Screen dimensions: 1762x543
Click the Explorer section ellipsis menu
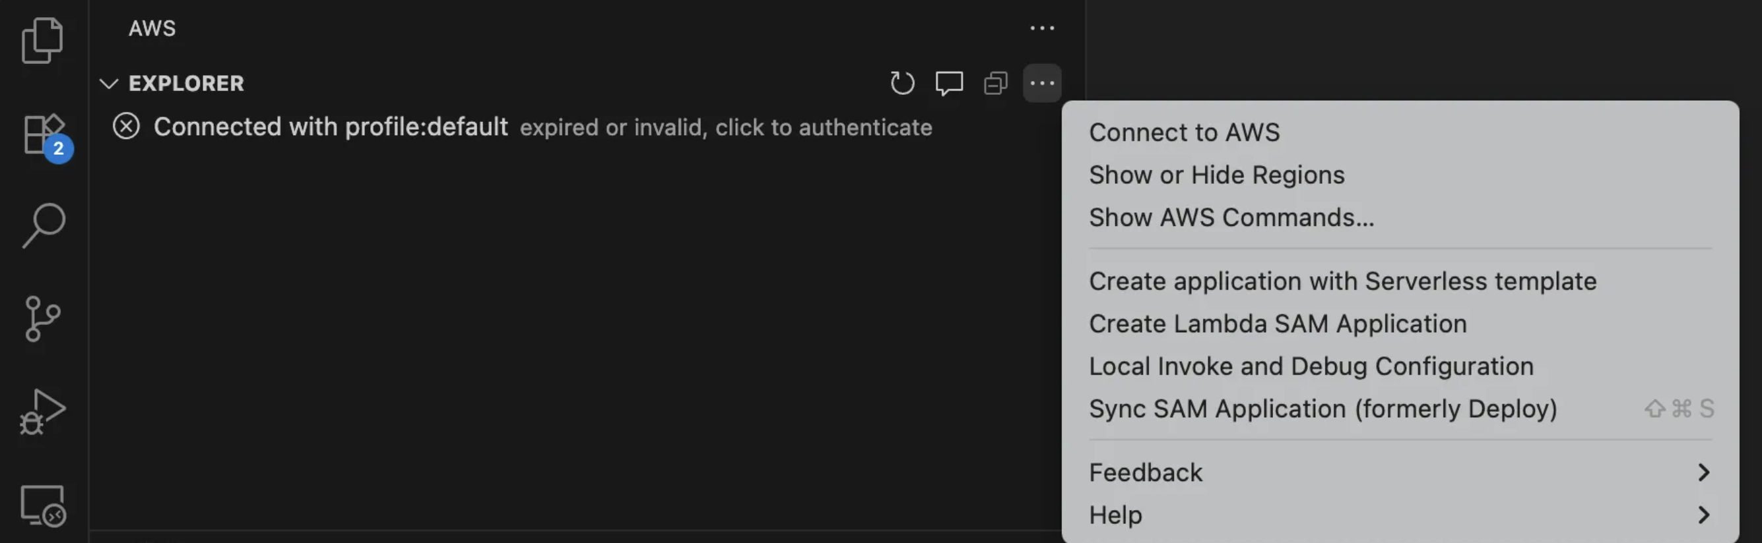pos(1041,82)
